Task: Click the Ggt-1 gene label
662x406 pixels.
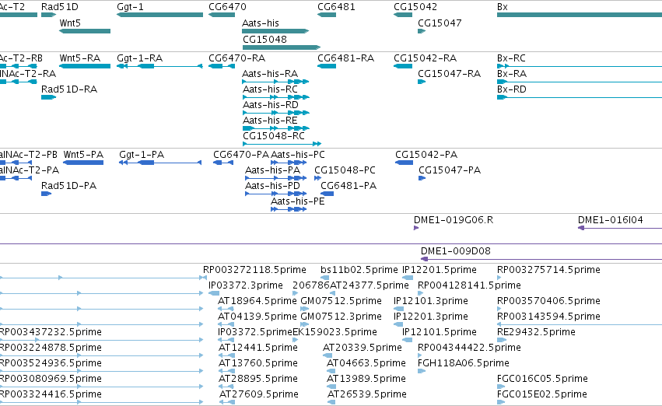Action: [130, 7]
